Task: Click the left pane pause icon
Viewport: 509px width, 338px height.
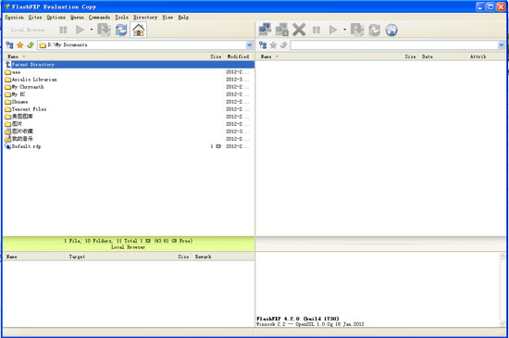Action: tap(63, 30)
